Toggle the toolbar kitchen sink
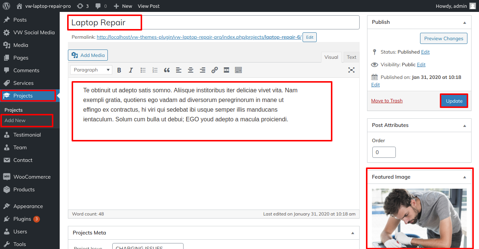 (238, 70)
